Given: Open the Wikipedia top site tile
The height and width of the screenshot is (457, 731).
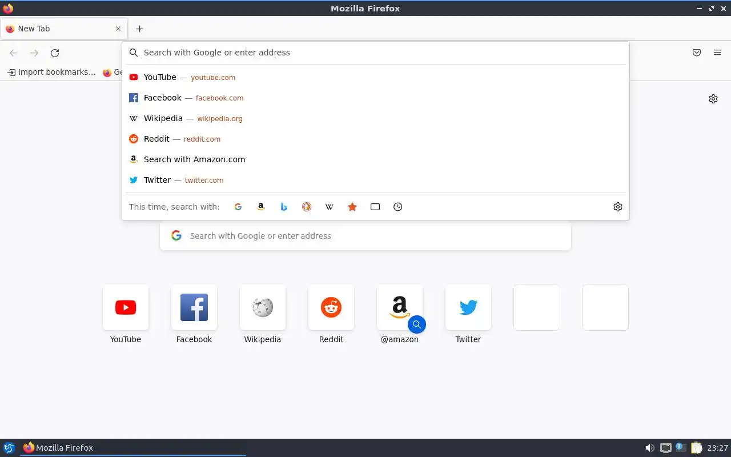Looking at the screenshot, I should click(263, 307).
